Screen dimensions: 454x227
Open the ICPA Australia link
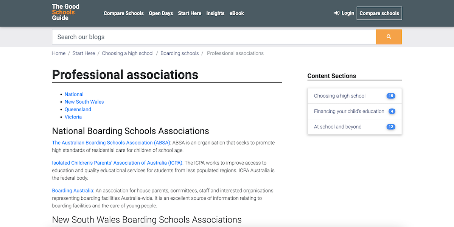tap(118, 162)
